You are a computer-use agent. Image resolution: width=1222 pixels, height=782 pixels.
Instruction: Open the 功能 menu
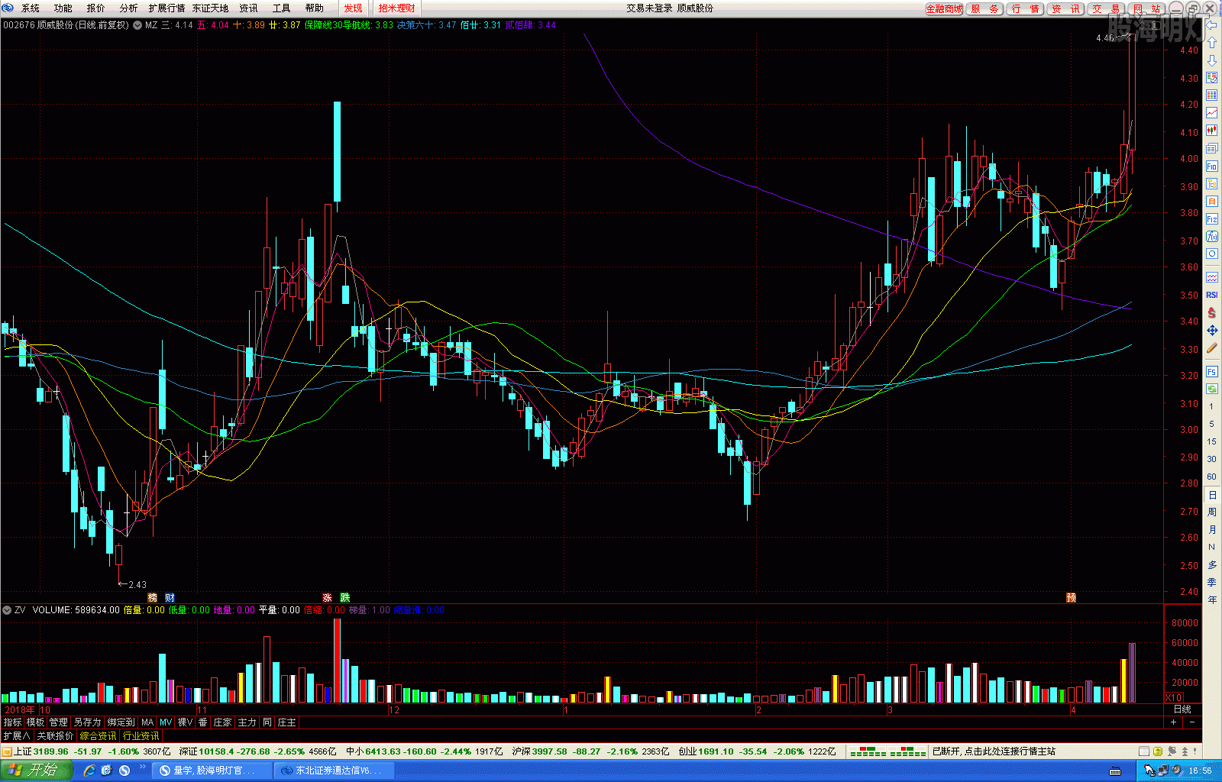pyautogui.click(x=63, y=8)
